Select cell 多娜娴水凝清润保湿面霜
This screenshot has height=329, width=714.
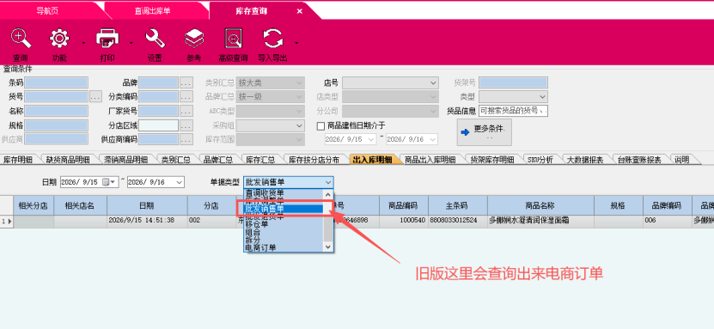pyautogui.click(x=540, y=221)
